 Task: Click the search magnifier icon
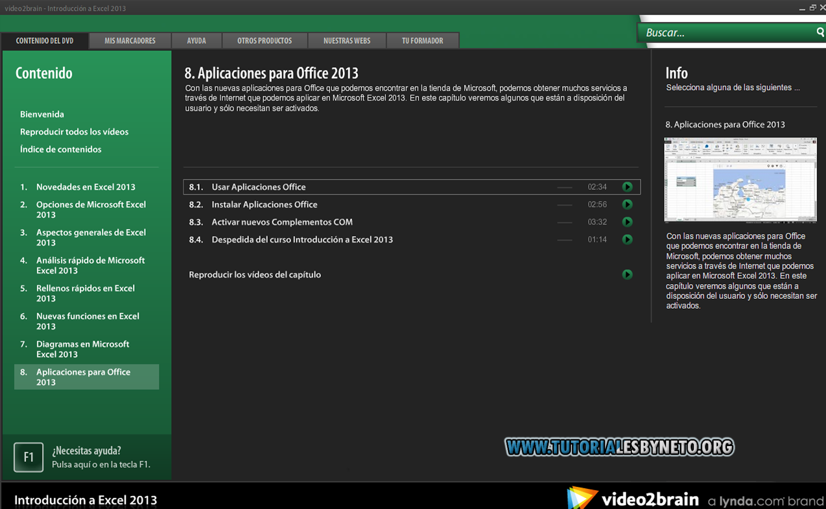point(820,33)
